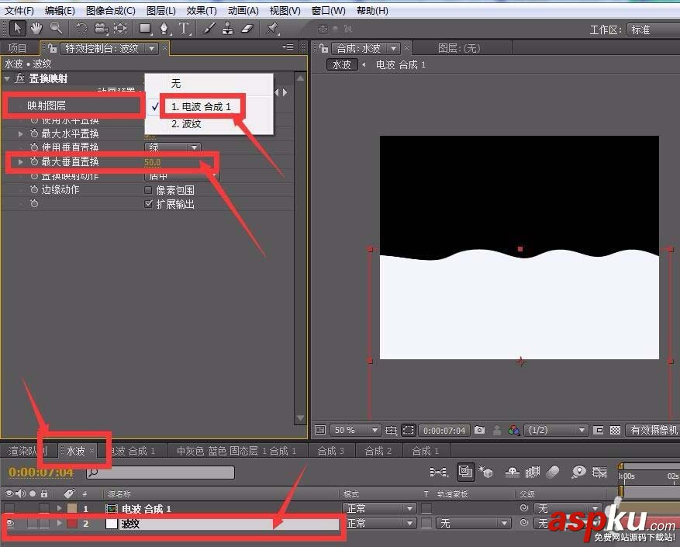Open the RGB channel display icon

click(x=514, y=430)
